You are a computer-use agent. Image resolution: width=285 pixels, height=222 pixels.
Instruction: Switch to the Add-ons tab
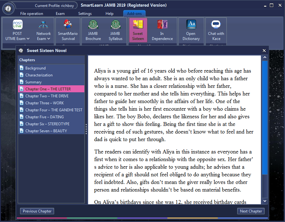click(134, 14)
